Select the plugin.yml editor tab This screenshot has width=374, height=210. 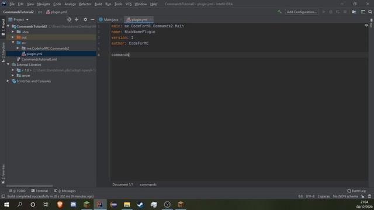138,19
